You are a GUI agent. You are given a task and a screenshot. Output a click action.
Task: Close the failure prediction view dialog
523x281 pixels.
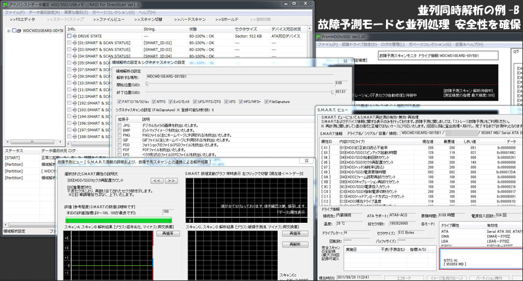tap(307, 161)
